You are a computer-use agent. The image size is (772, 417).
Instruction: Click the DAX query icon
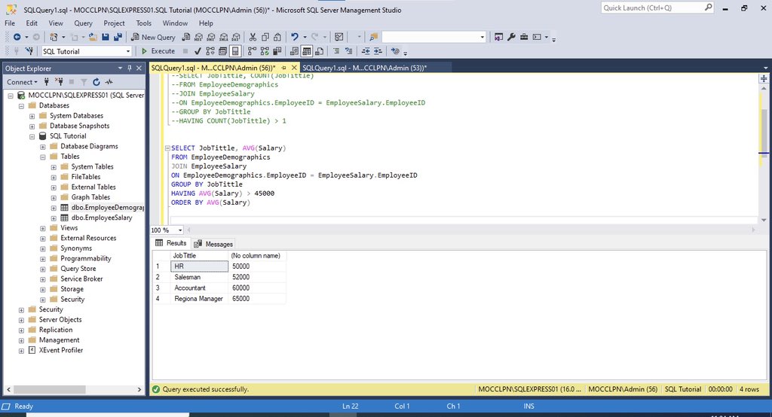(236, 37)
